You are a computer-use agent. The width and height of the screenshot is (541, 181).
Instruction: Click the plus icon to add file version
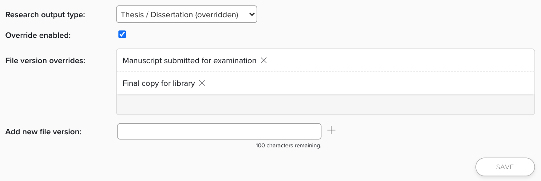click(331, 130)
